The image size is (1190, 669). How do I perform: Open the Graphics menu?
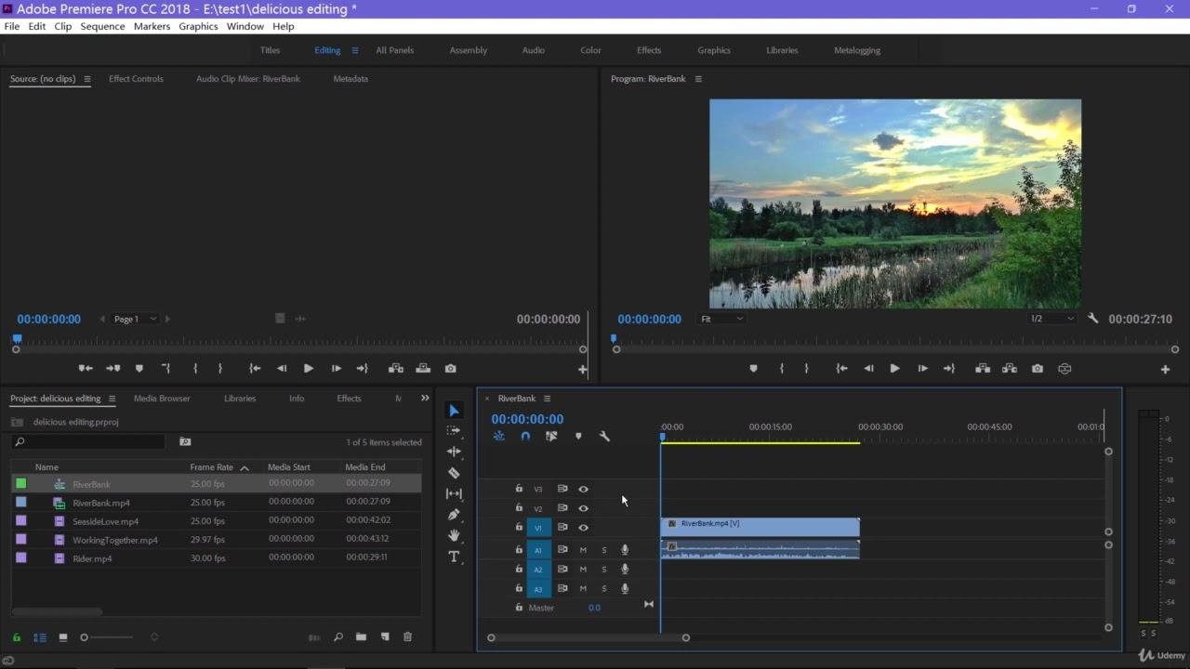tap(198, 26)
